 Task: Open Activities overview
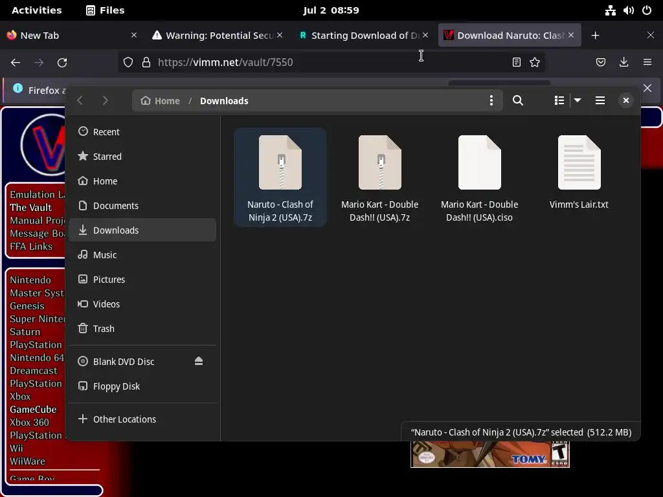pyautogui.click(x=37, y=10)
